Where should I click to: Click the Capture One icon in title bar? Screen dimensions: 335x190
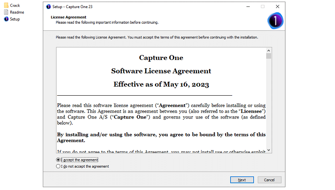49,7
